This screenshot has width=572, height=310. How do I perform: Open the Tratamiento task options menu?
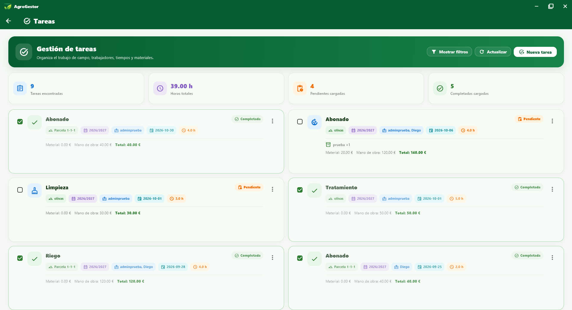click(x=552, y=189)
